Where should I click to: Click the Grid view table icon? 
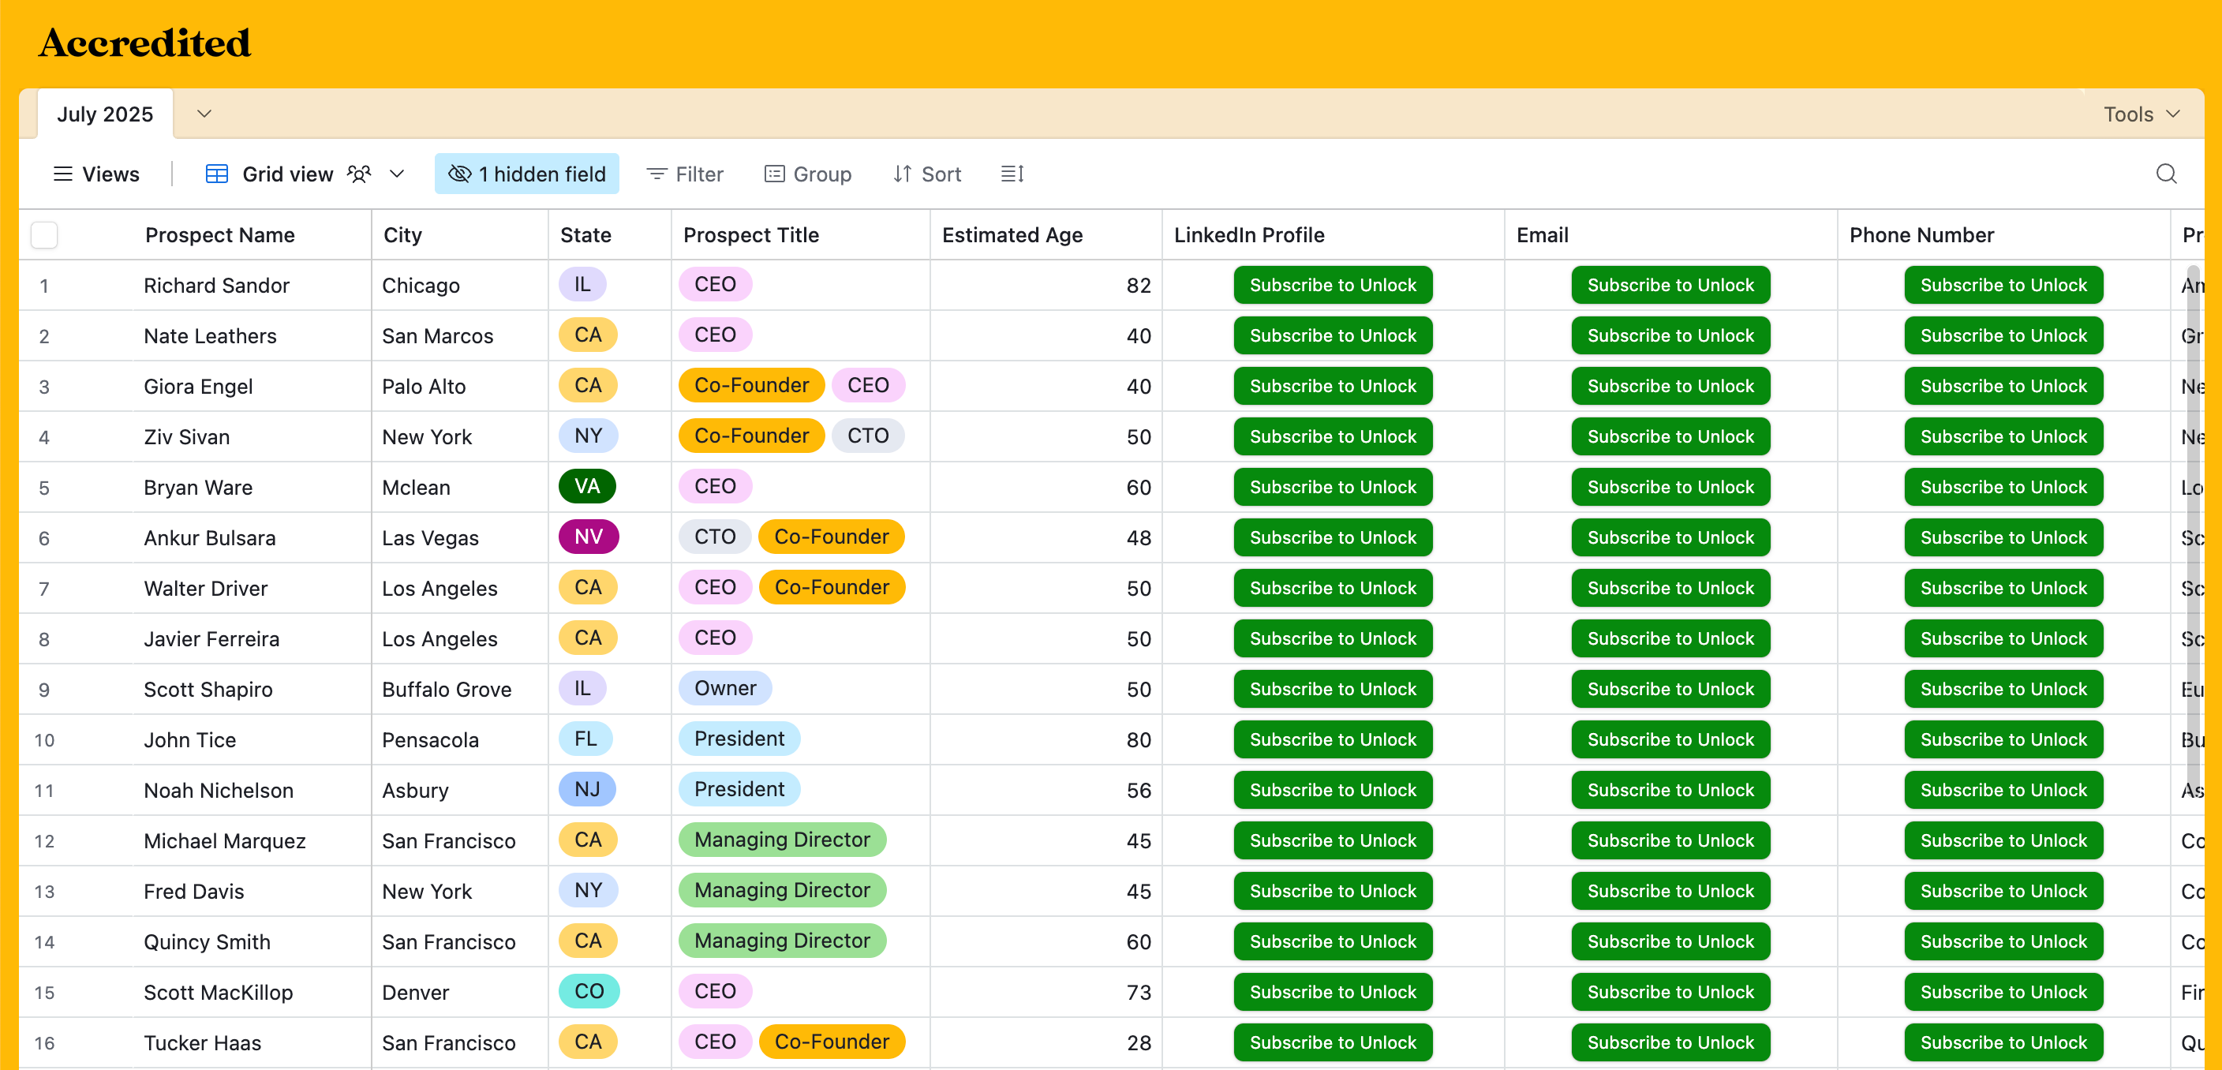(216, 174)
